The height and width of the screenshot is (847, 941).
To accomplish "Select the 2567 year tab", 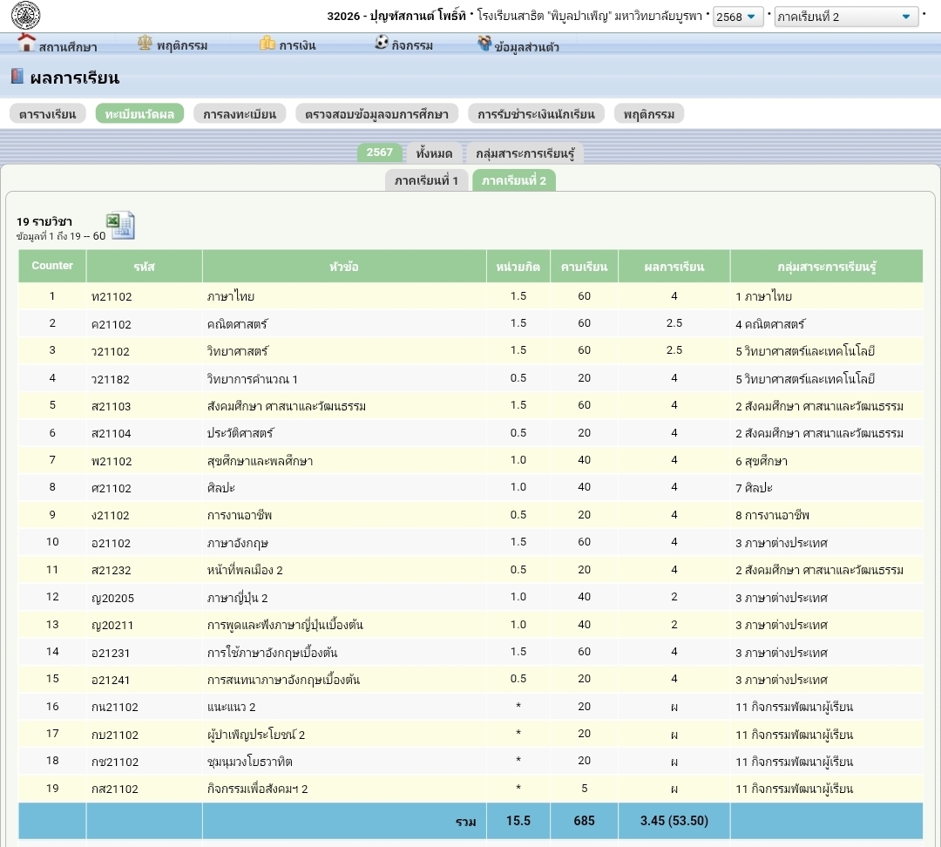I will coord(379,152).
